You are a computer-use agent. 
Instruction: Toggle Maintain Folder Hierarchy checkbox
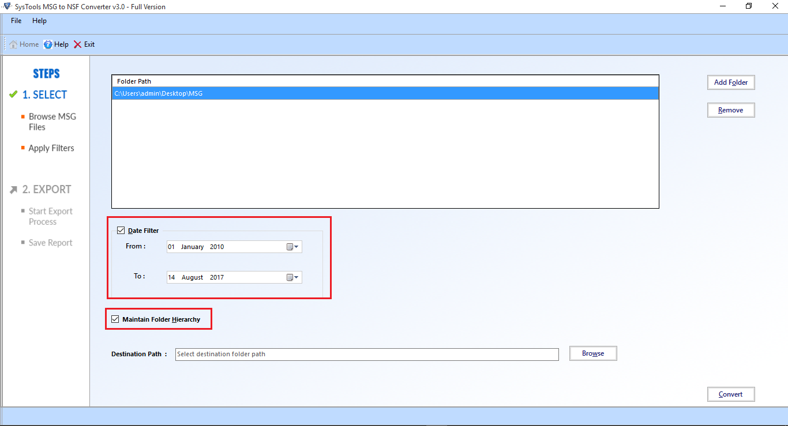pyautogui.click(x=115, y=319)
